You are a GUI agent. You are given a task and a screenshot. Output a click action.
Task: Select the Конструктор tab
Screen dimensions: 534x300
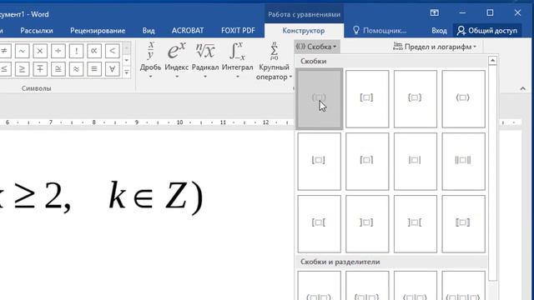click(304, 31)
